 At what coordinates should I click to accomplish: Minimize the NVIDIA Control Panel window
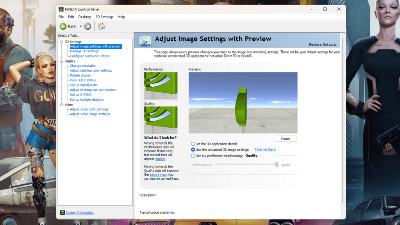coord(311,9)
